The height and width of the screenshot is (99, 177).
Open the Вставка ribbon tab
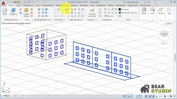click(x=74, y=5)
